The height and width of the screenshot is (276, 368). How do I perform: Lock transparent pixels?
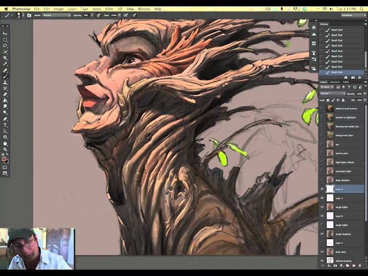(328, 100)
